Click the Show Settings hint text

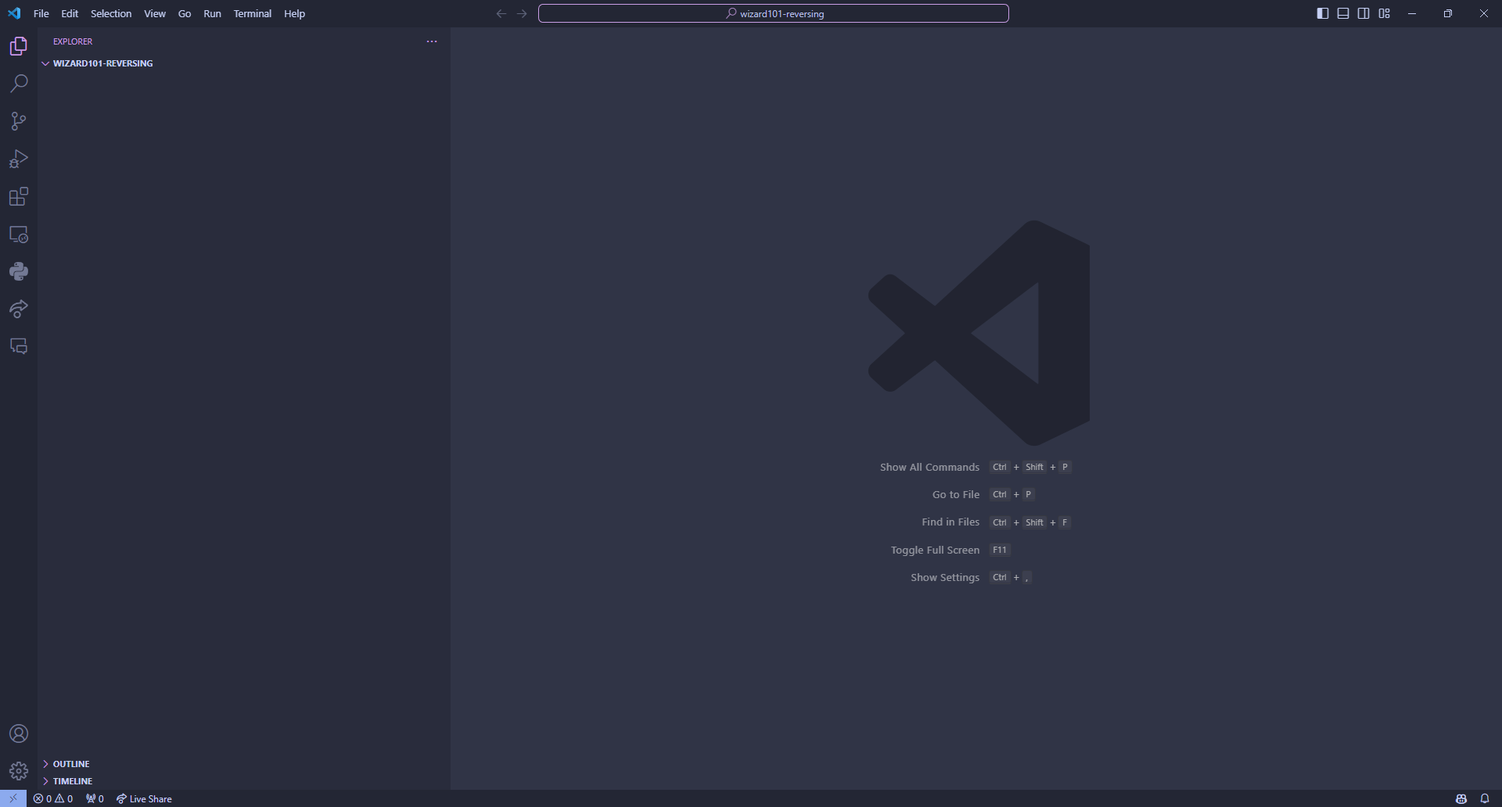945,577
